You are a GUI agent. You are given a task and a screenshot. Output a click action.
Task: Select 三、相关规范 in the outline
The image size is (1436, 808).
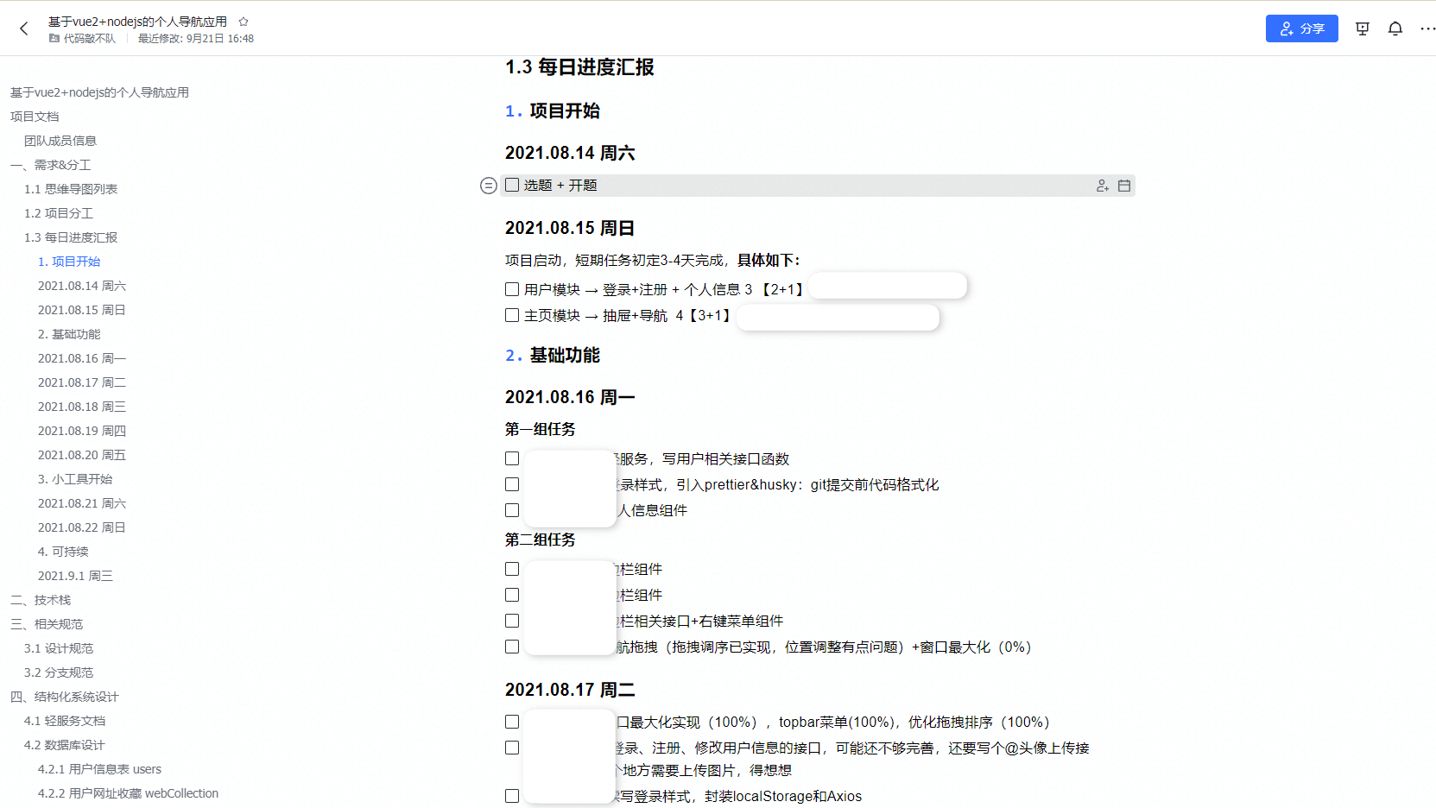click(47, 624)
